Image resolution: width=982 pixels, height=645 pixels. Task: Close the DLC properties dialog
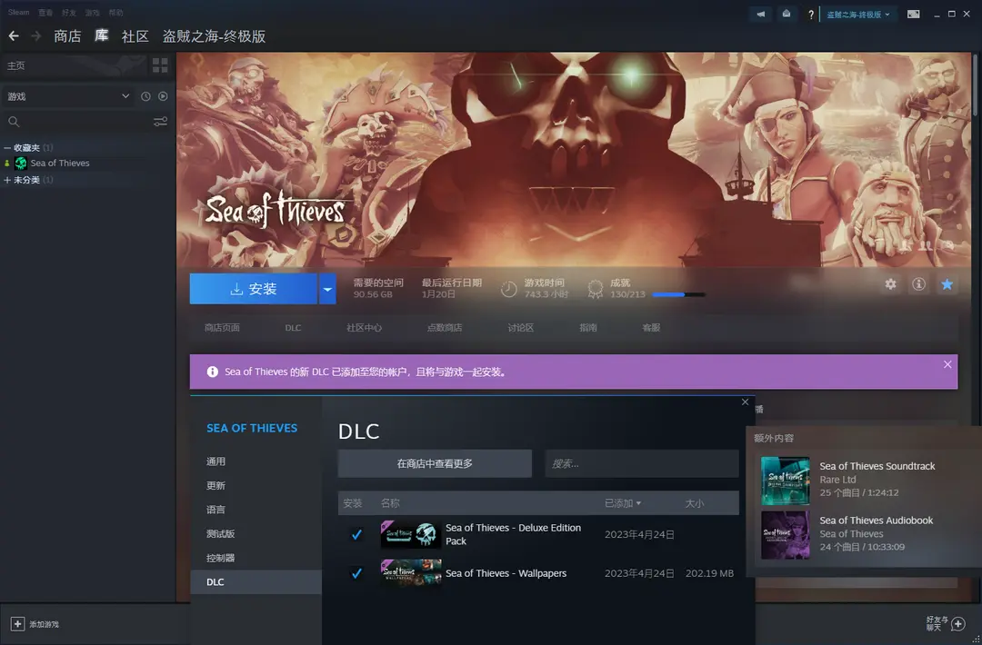point(746,402)
